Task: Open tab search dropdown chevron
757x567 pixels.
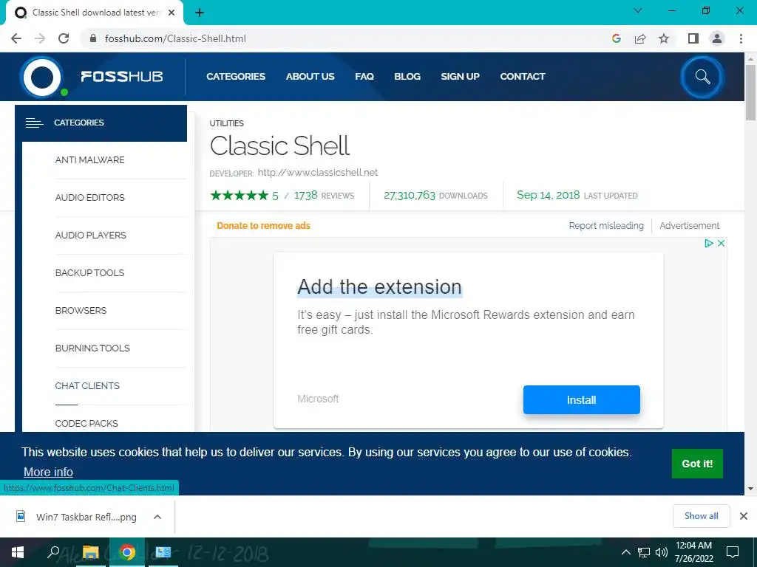Action: (638, 10)
